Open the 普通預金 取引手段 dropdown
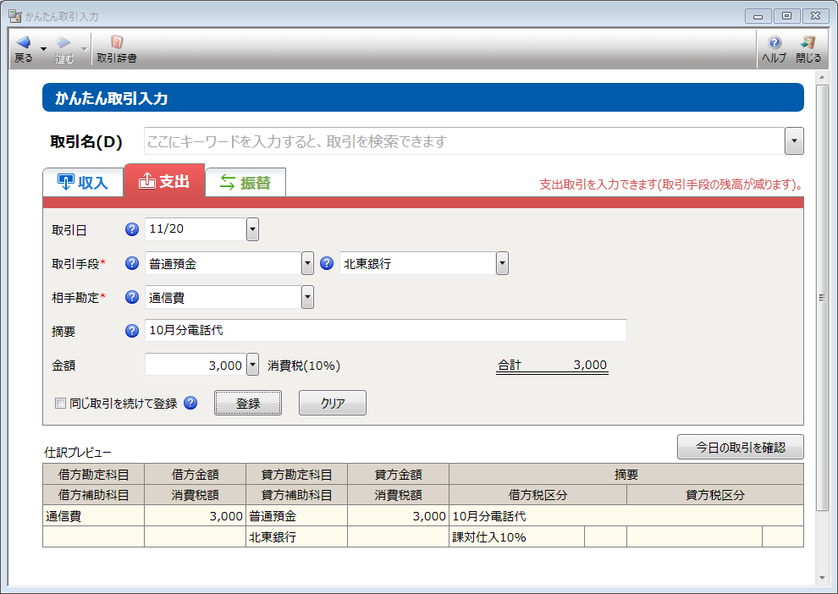The height and width of the screenshot is (594, 838). 307,263
